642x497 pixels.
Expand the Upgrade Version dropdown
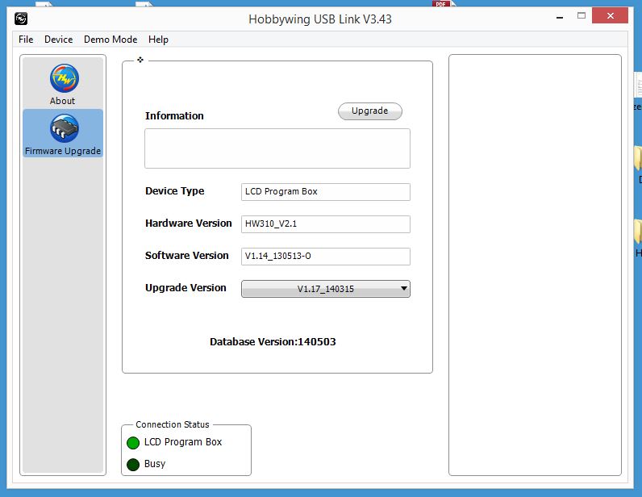coord(326,289)
